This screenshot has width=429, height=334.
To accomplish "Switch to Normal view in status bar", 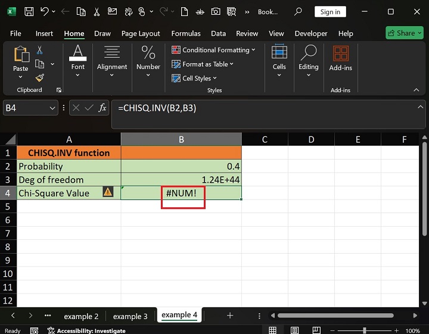I will 272,330.
